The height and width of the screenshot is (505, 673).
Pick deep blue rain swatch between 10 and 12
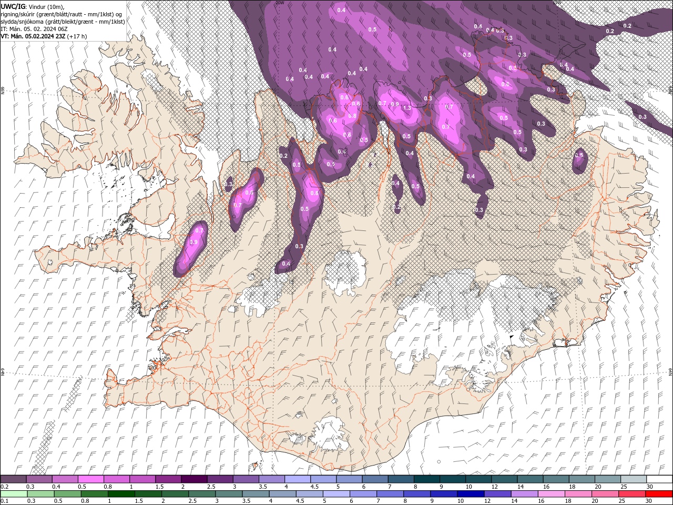(471, 494)
